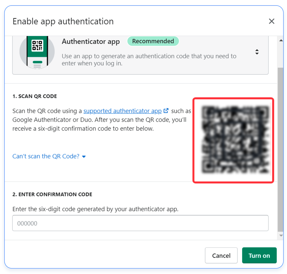Image resolution: width=287 pixels, height=274 pixels.
Task: Click the blurred QR code image
Action: point(233,140)
